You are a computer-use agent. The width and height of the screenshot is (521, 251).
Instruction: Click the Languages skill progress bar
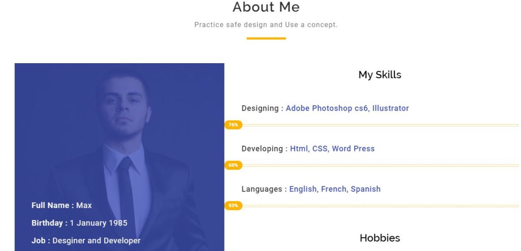tap(371, 206)
